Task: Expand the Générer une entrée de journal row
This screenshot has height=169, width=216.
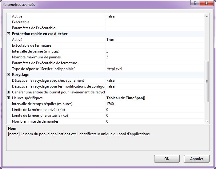Action: pyautogui.click(x=9, y=92)
